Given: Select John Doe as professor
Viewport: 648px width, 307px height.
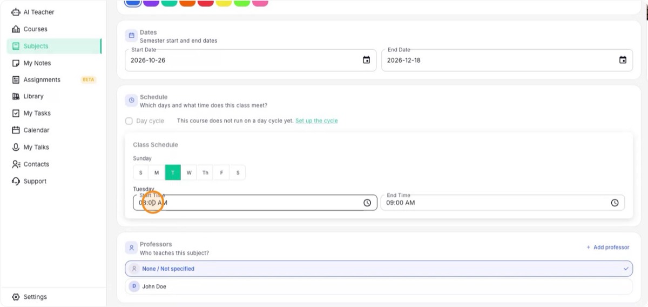Looking at the screenshot, I should [379, 286].
